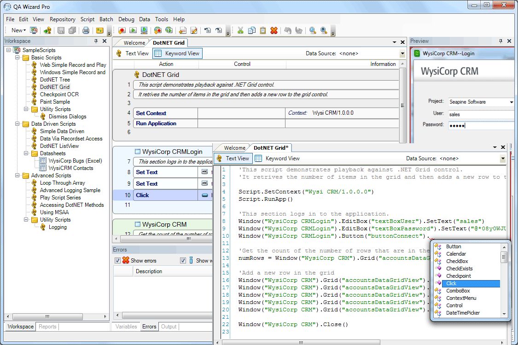Collapse the Advanced Scripts folder
This screenshot has height=345, width=518.
(x=17, y=175)
